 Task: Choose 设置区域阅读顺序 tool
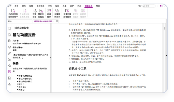tap(67, 13)
